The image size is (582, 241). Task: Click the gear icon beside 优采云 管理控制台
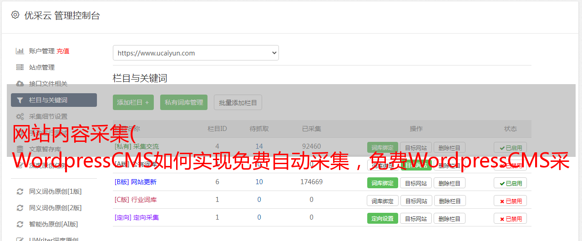[15, 15]
